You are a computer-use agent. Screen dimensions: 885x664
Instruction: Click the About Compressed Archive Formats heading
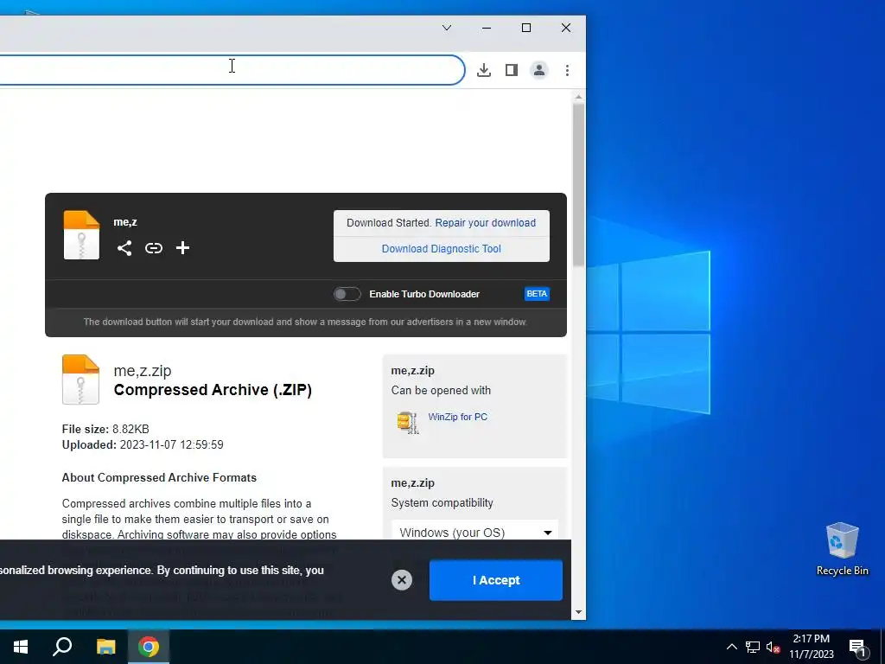tap(159, 477)
